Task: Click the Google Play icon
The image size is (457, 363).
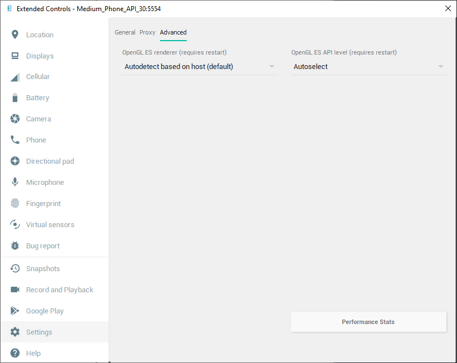Action: [x=15, y=311]
